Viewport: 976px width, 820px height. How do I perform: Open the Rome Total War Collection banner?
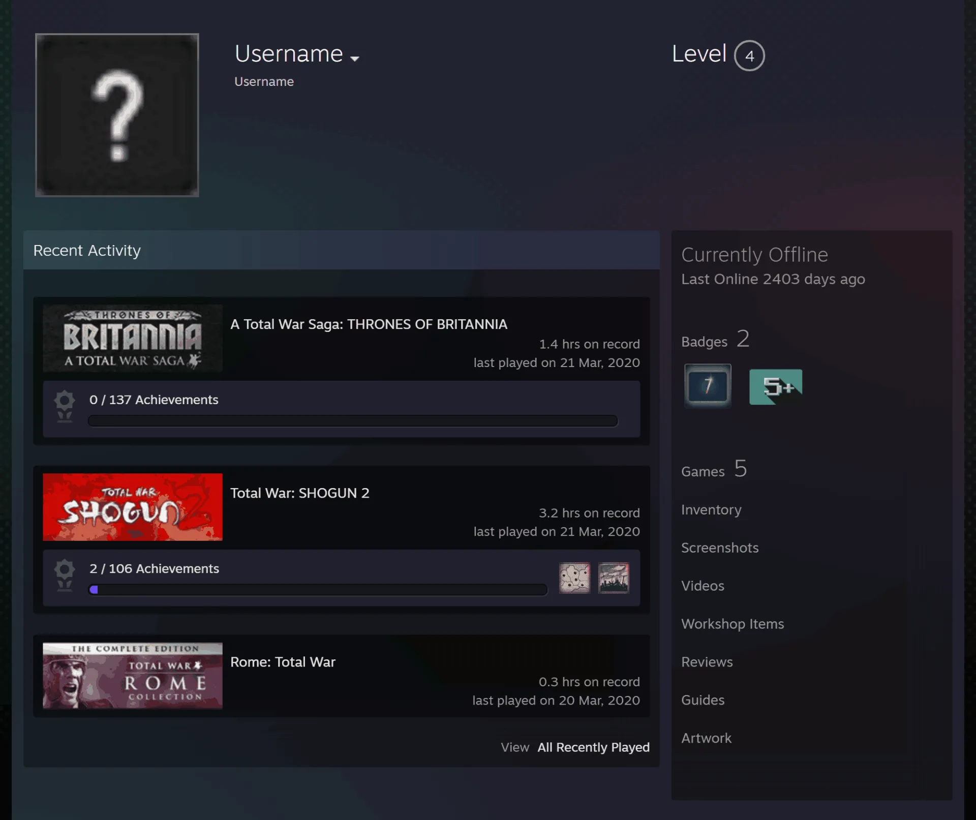point(133,676)
